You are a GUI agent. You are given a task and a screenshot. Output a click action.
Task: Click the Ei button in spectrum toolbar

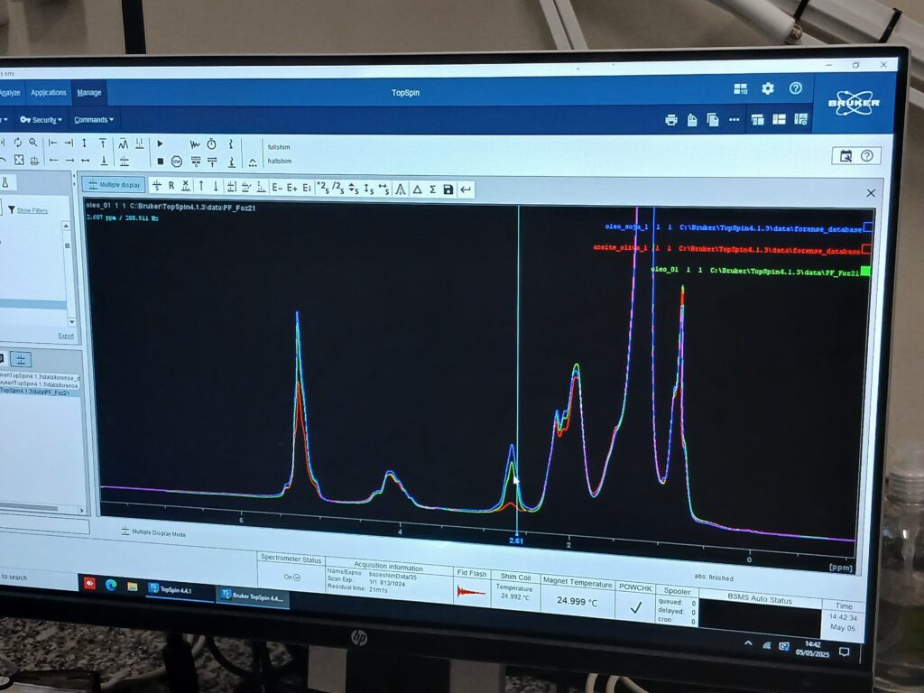point(307,188)
